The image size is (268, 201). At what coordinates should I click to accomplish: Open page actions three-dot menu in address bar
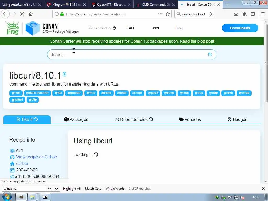[160, 14]
